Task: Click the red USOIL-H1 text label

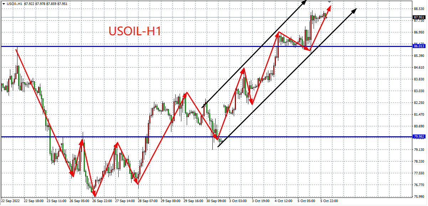Action: click(x=135, y=31)
